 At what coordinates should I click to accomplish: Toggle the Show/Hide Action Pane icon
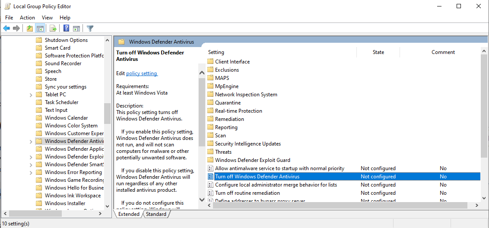click(x=76, y=28)
